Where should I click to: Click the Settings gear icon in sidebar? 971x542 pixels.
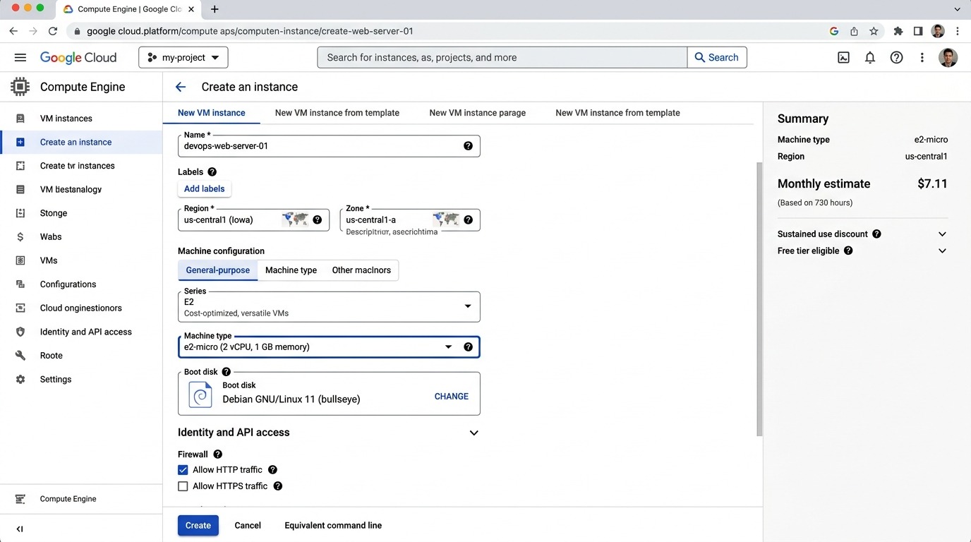pyautogui.click(x=20, y=380)
